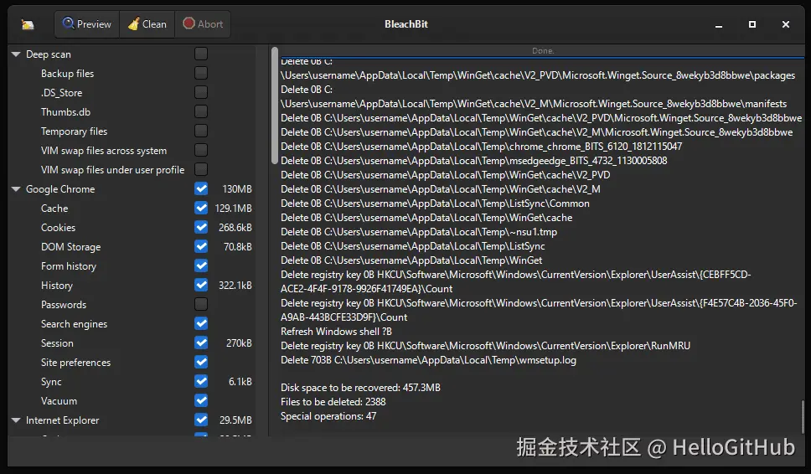Select the Cookies item
This screenshot has height=474, width=811.
(x=58, y=228)
